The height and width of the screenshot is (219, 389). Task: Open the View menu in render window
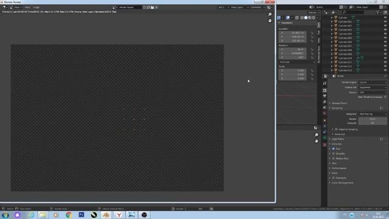[27, 7]
